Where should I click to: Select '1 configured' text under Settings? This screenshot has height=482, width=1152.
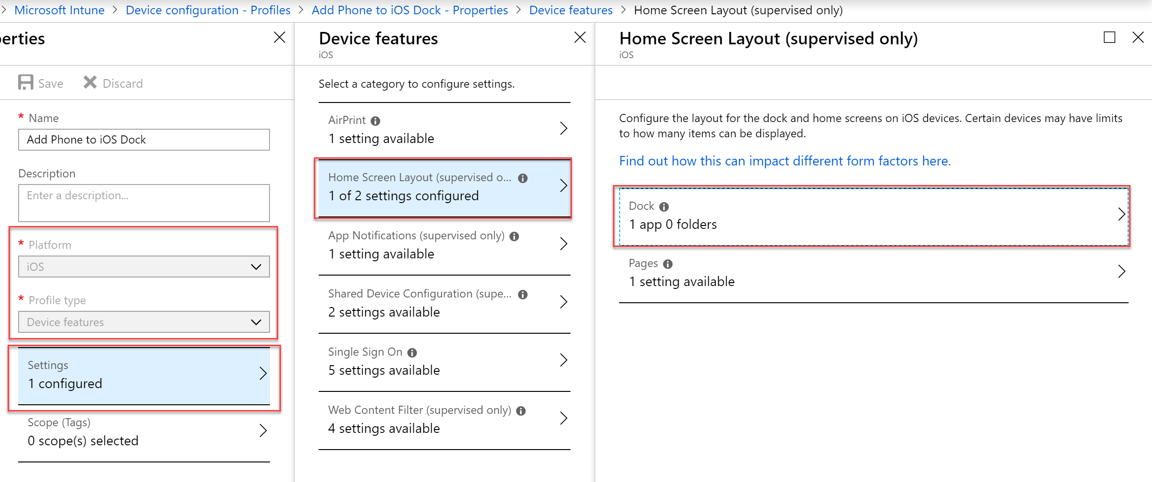65,384
